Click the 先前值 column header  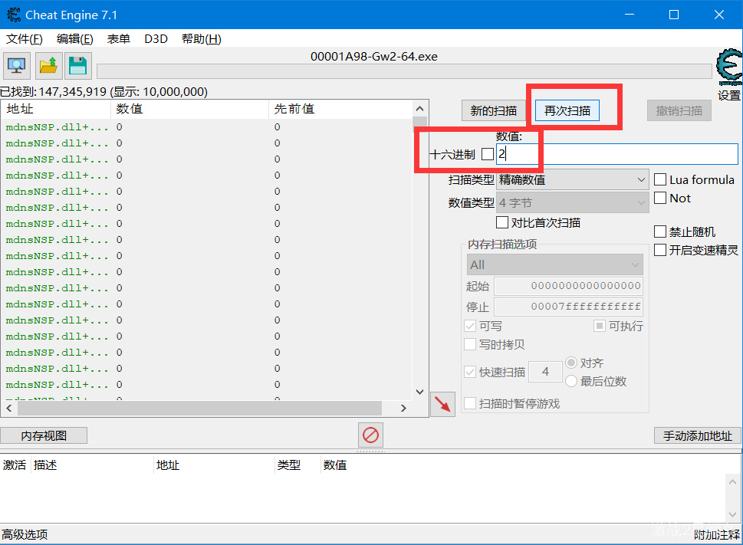[340, 109]
